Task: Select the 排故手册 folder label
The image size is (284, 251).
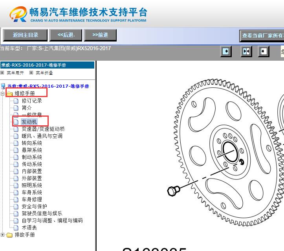Action: coord(25,235)
